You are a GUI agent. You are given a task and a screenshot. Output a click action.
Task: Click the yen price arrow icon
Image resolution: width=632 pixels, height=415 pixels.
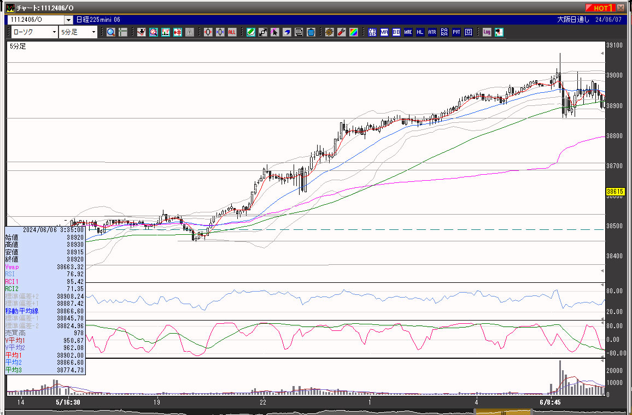(178, 32)
